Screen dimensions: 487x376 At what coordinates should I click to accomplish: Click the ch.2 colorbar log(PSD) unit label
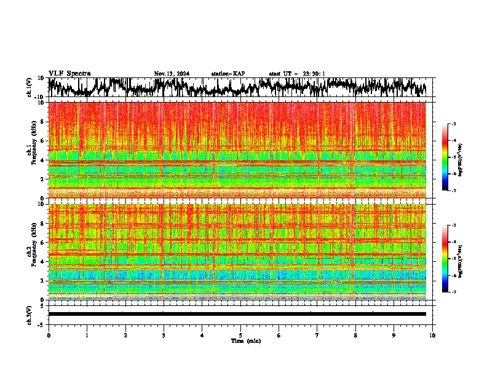tap(460, 261)
